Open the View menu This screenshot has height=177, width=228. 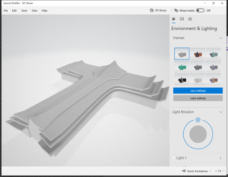pyautogui.click(x=34, y=11)
